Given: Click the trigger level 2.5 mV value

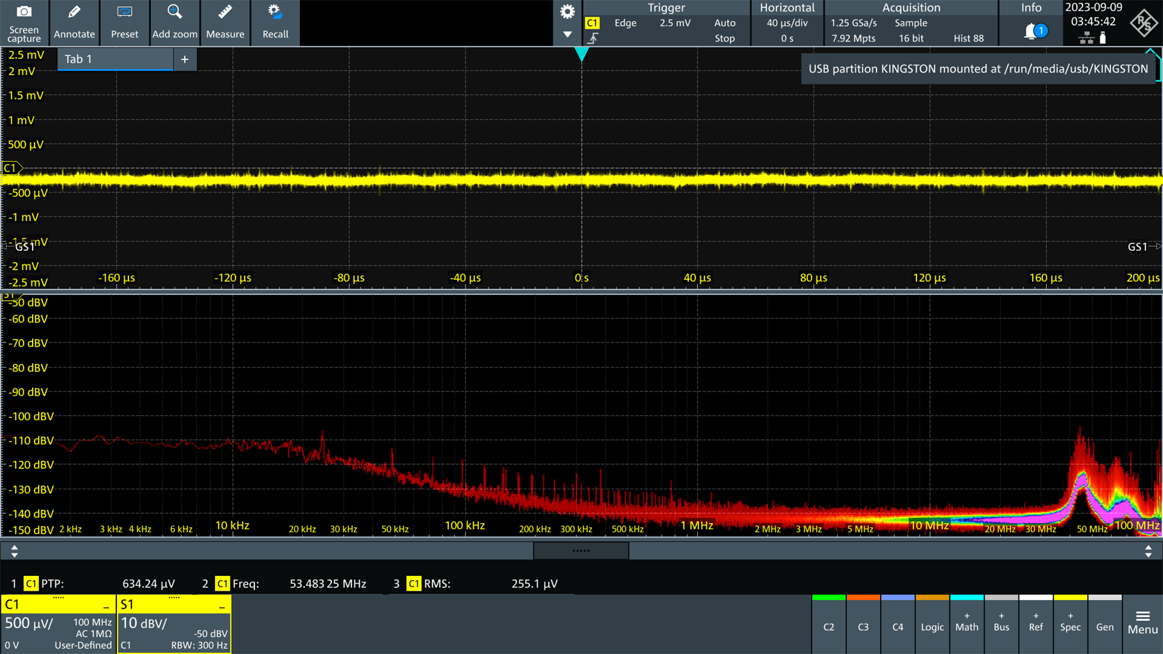Looking at the screenshot, I should (675, 23).
